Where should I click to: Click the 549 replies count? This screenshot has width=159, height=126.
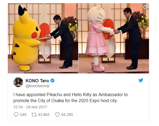(x=23, y=115)
